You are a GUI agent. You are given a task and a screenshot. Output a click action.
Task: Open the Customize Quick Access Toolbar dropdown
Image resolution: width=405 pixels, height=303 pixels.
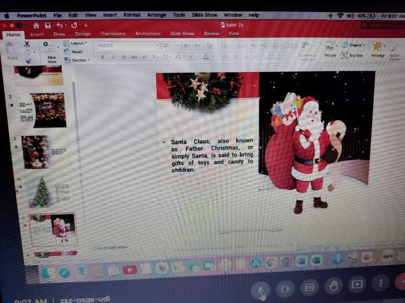tap(86, 25)
